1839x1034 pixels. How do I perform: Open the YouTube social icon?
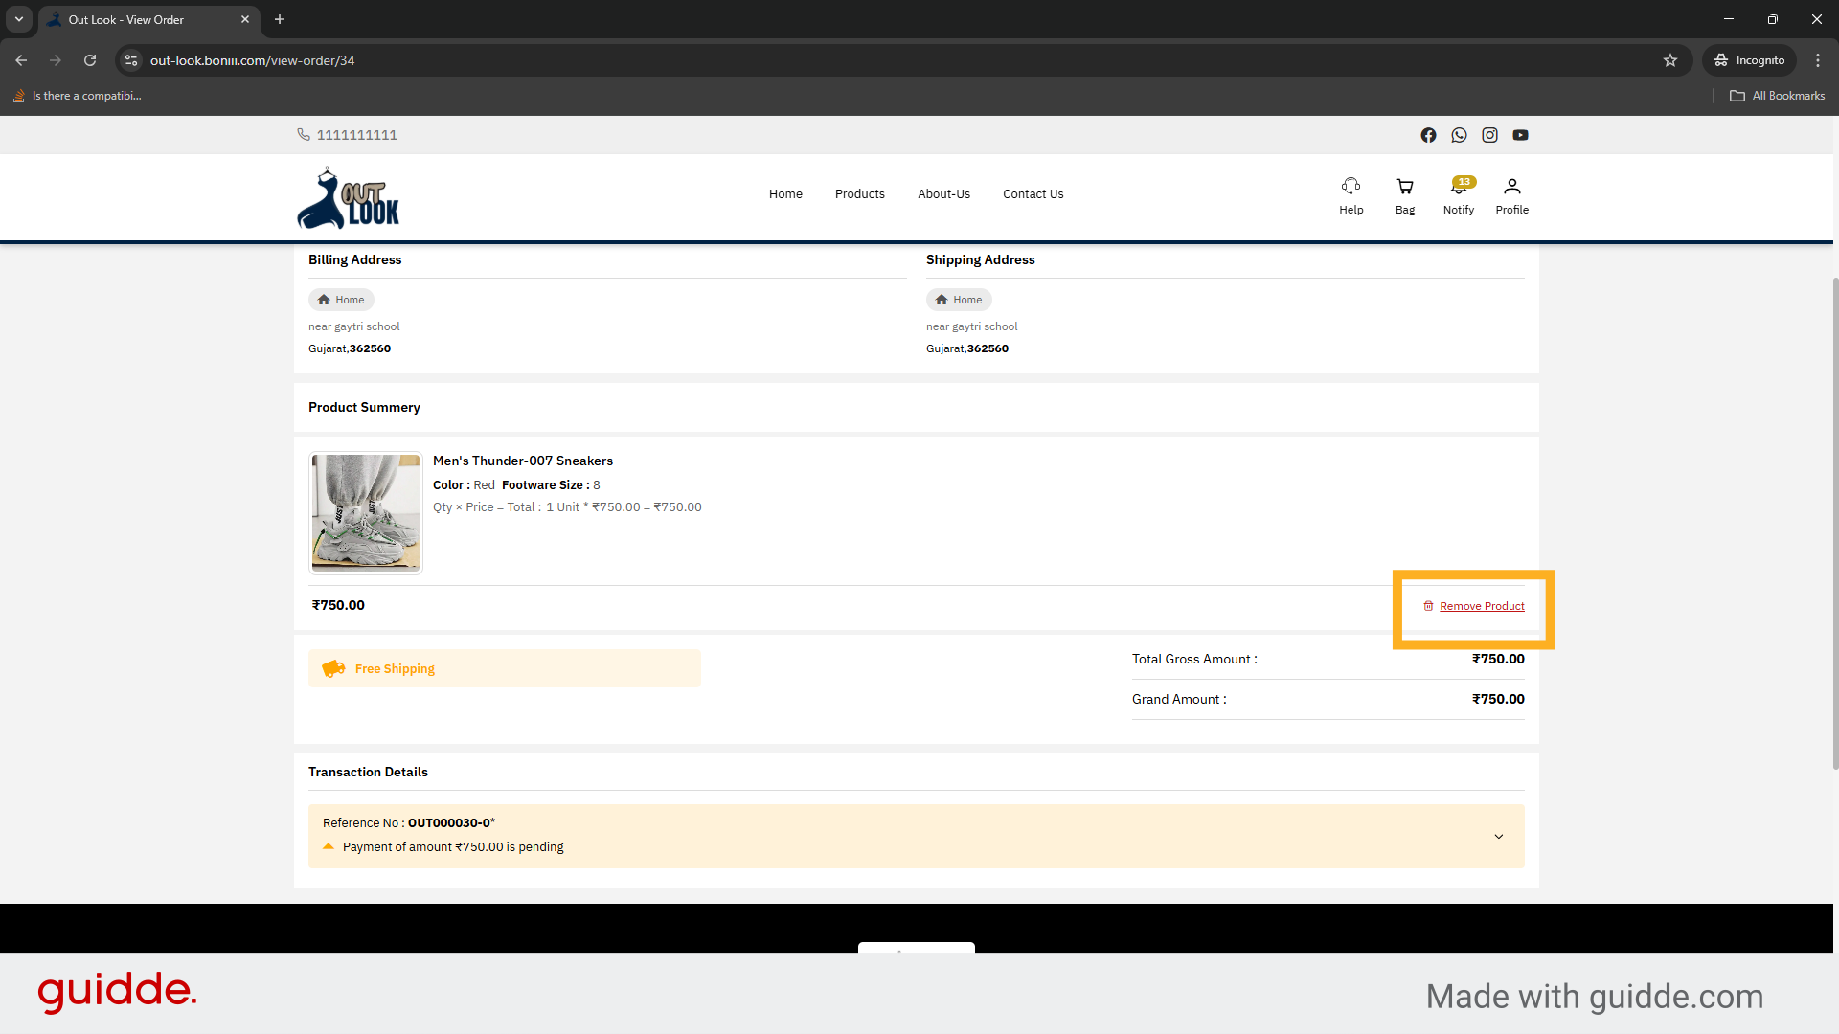[x=1520, y=135]
